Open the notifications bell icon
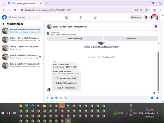 pyautogui.click(x=152, y=17)
